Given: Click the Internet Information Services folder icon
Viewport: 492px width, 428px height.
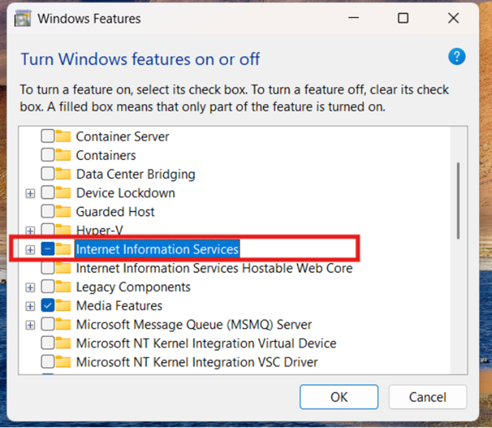Looking at the screenshot, I should pos(63,249).
